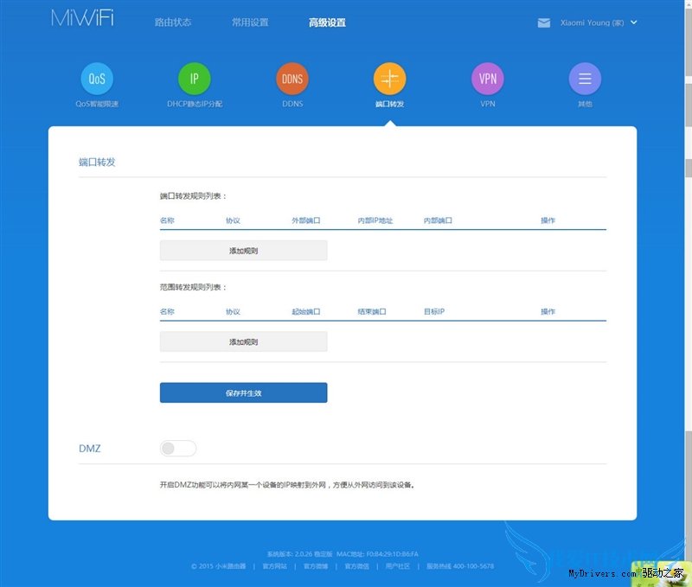Switch to the 高级设置 tab
This screenshot has width=692, height=587.
327,22
